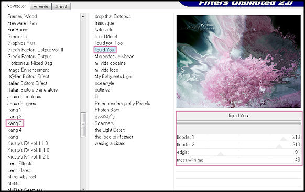Choose Mercedes Jellybean filter

click(x=114, y=57)
